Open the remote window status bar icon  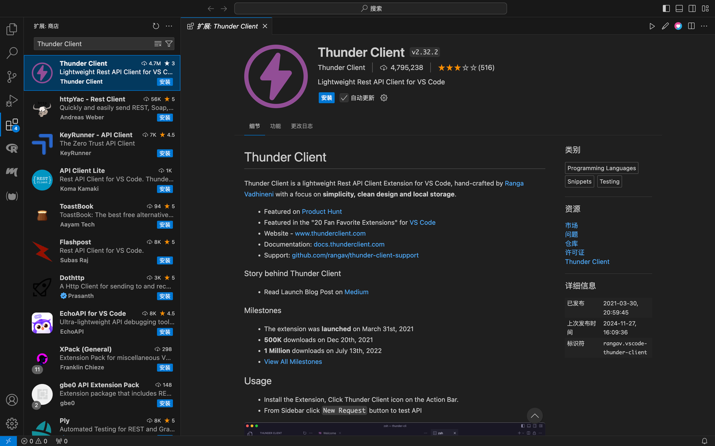pos(8,441)
